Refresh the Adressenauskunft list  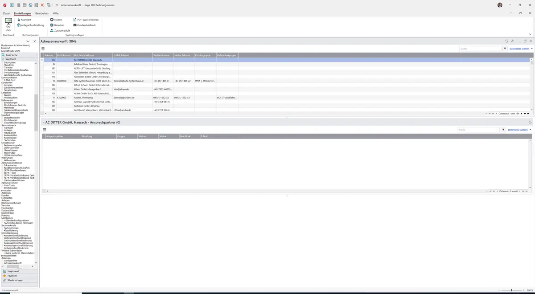506,41
